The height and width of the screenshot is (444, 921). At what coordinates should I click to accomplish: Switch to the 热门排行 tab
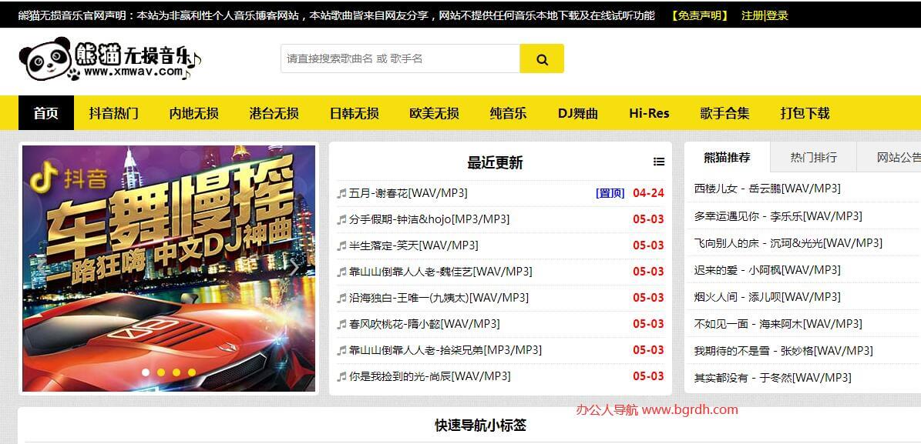[x=813, y=158]
